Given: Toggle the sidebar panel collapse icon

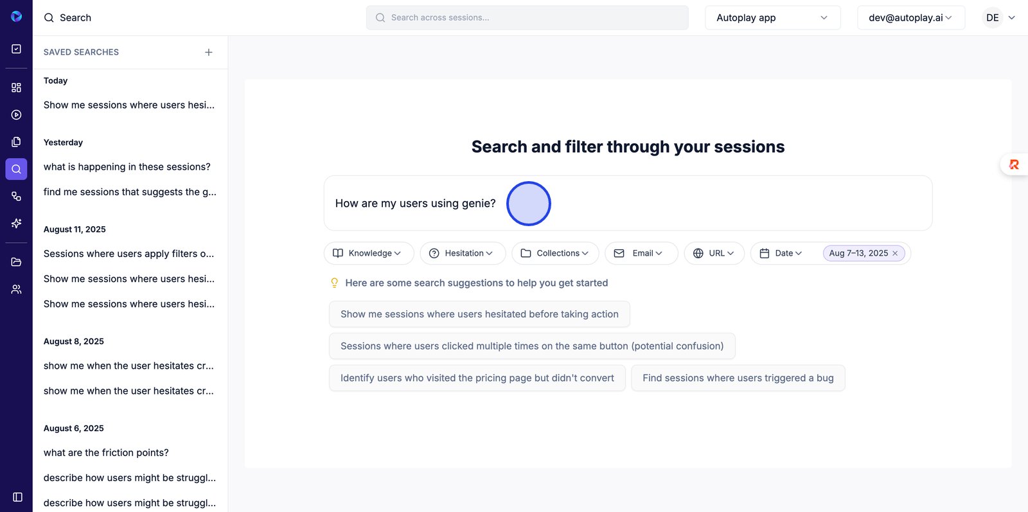Looking at the screenshot, I should point(17,497).
